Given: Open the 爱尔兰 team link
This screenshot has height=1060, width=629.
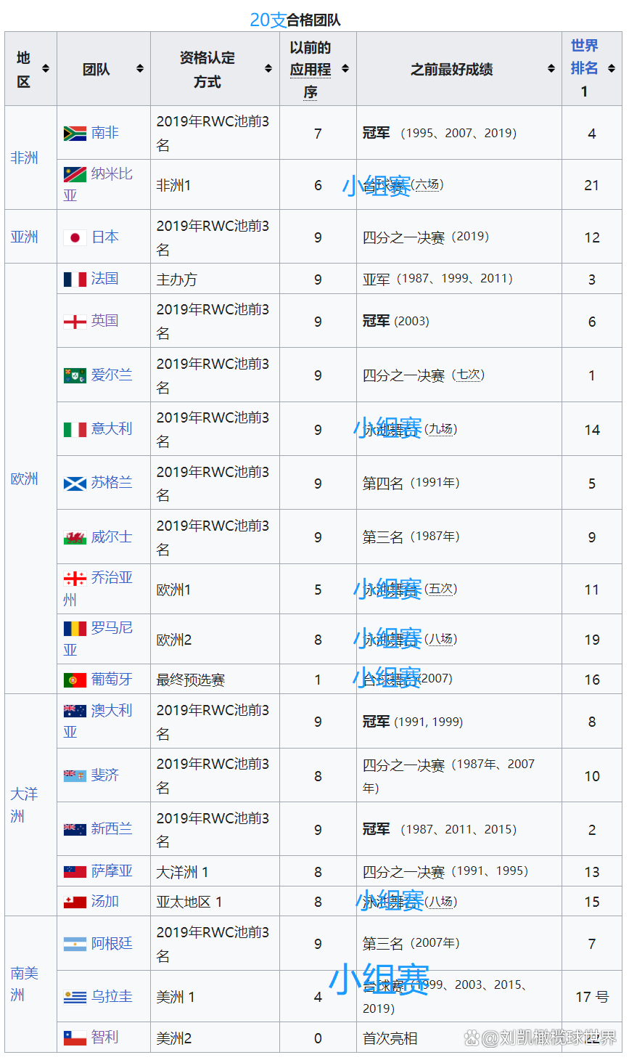Looking at the screenshot, I should [x=112, y=375].
